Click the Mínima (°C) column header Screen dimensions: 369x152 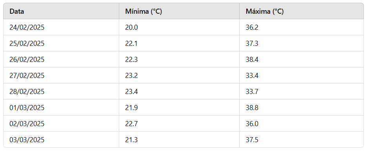pos(144,11)
